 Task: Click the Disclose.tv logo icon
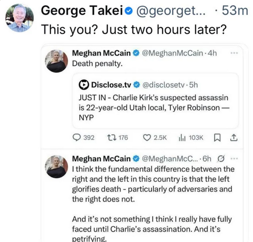click(84, 85)
